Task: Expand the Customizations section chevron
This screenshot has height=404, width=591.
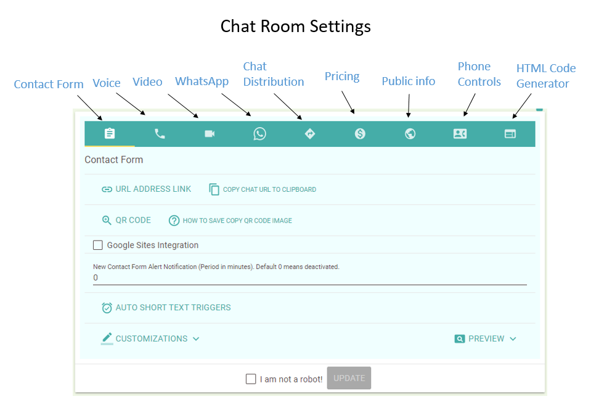Action: (196, 339)
